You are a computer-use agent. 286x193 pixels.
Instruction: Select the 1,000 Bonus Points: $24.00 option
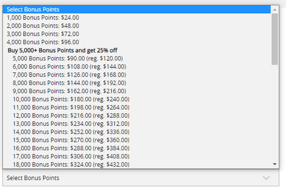tap(43, 17)
